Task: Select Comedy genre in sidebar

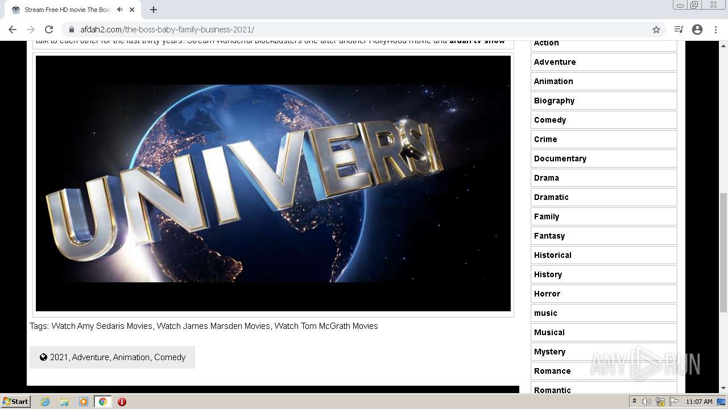Action: [604, 120]
